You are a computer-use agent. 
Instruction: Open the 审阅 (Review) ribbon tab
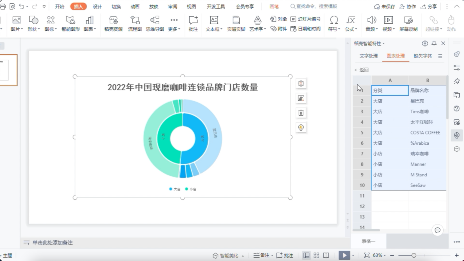173,6
